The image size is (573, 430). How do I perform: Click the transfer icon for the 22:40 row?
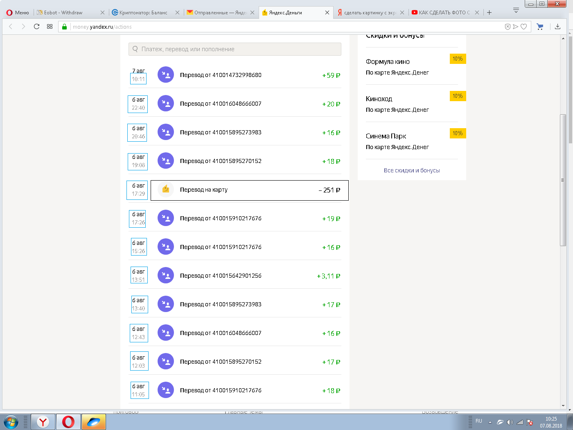(166, 103)
